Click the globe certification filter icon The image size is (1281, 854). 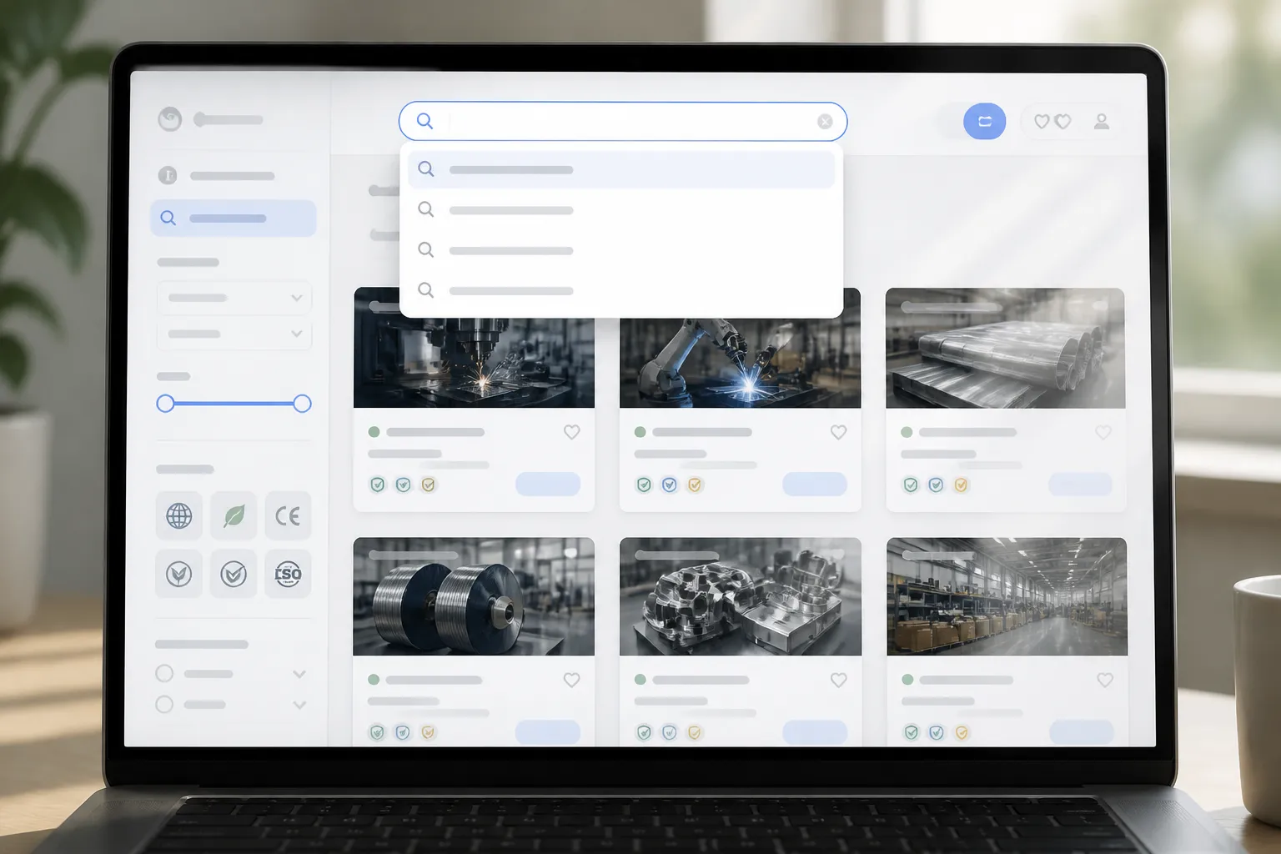coord(178,515)
